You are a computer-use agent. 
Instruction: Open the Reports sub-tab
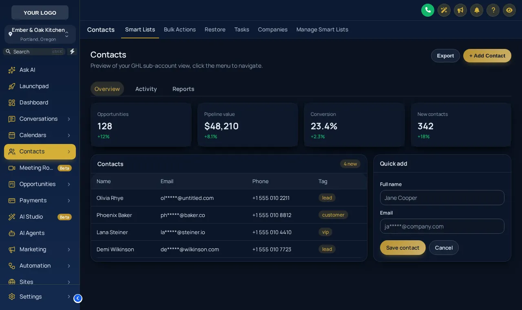[184, 89]
